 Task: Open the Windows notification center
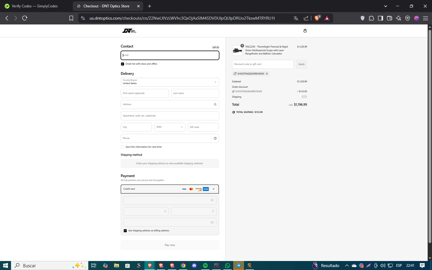(x=422, y=265)
